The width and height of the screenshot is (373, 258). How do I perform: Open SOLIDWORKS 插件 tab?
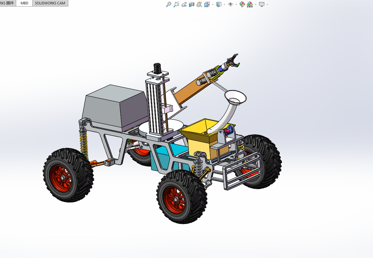pyautogui.click(x=8, y=3)
